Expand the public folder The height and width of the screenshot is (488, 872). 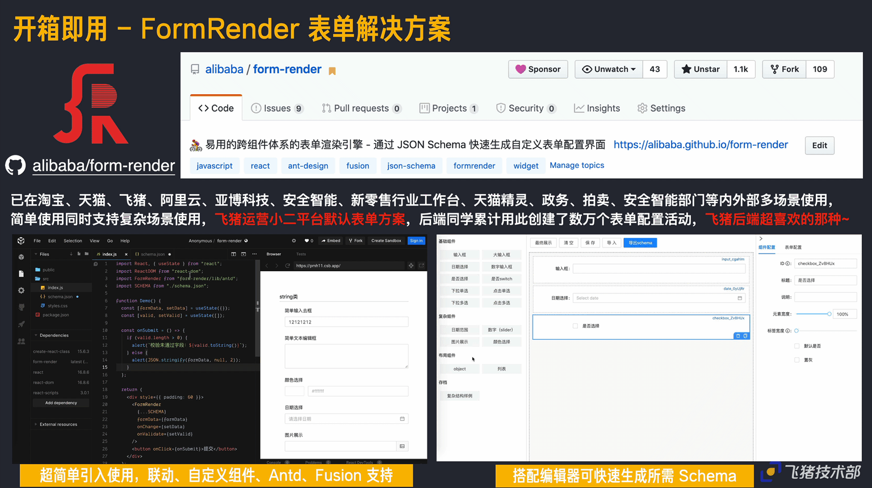coord(45,270)
